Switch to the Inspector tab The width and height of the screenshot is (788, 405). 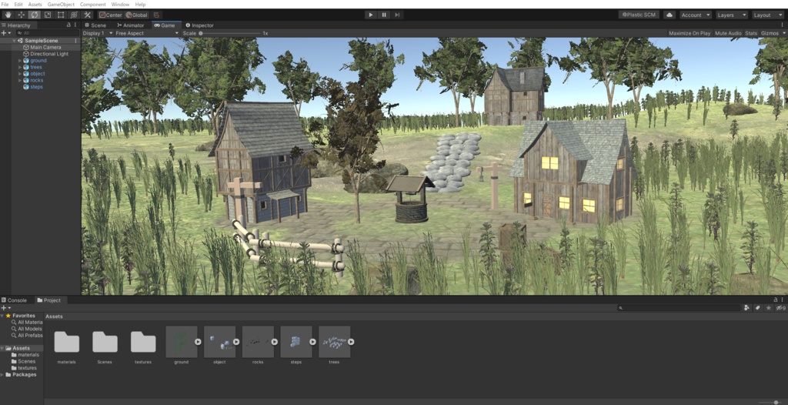pos(199,25)
